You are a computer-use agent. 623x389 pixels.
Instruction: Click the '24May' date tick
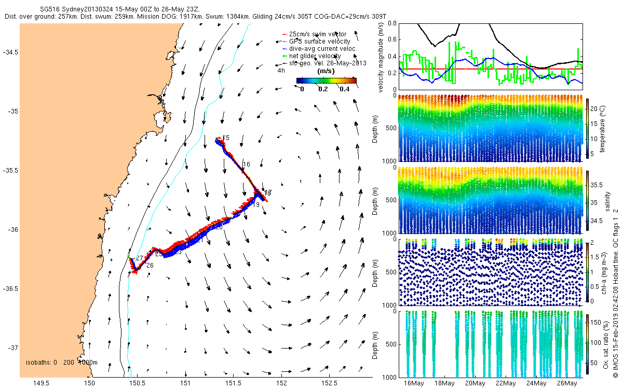click(x=536, y=383)
